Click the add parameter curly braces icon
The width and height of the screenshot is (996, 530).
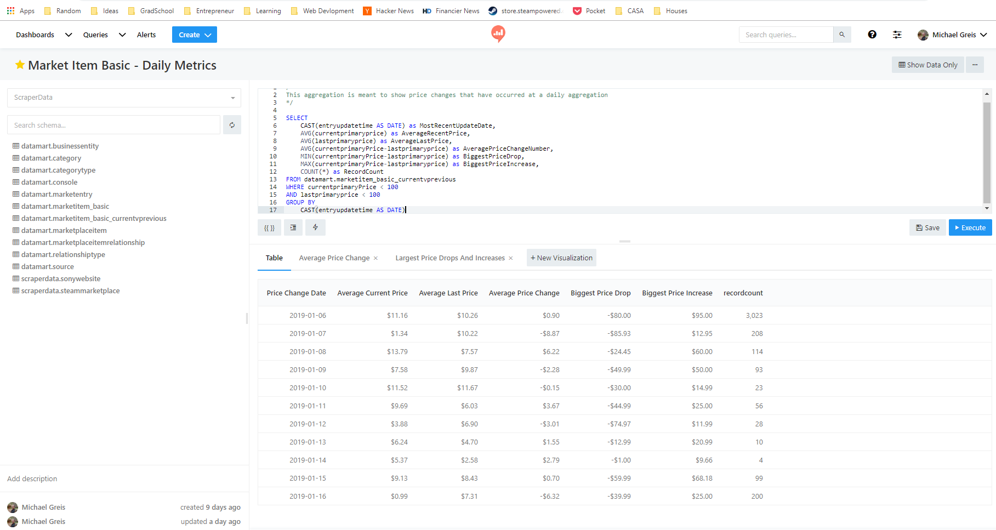coord(269,227)
